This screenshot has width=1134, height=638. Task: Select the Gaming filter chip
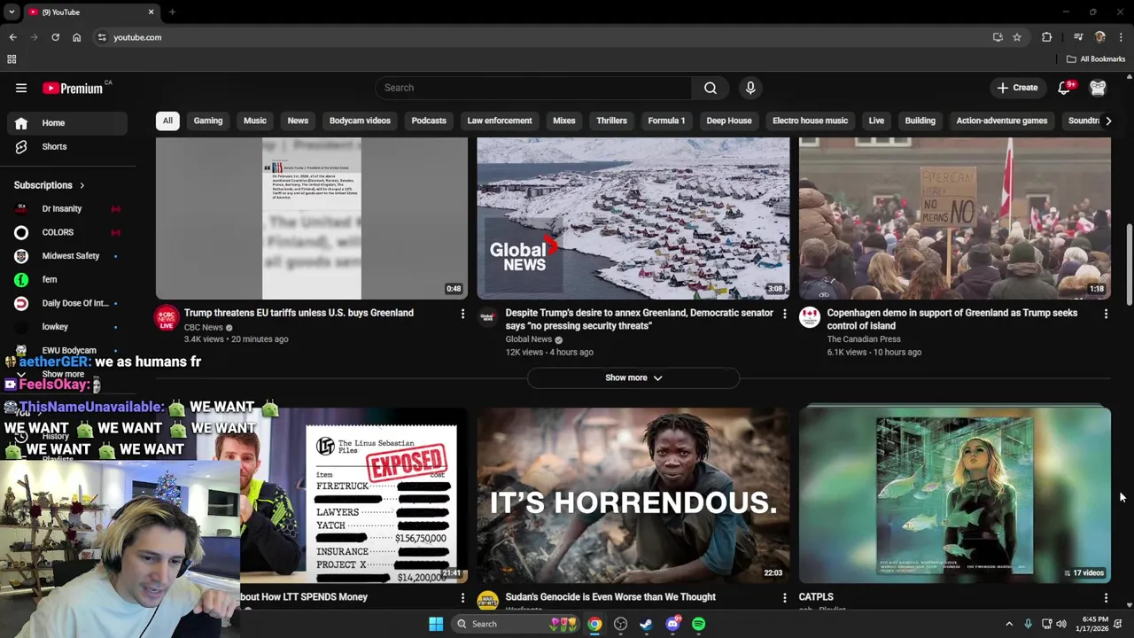click(x=208, y=121)
